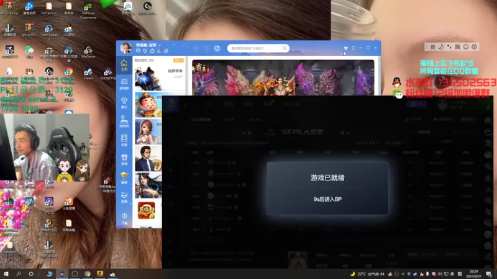Select the ROLL房 tab in the dark platform window
497x279 pixels.
coord(291,104)
